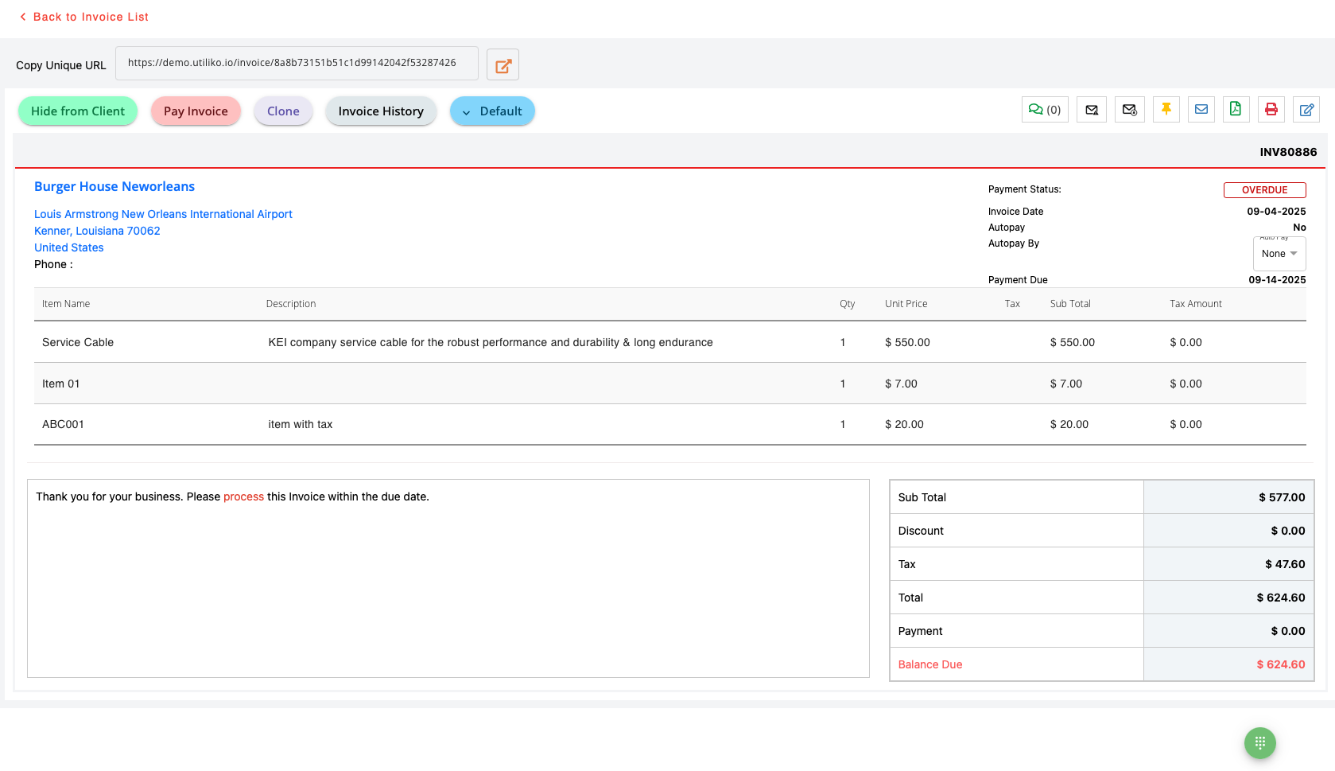Edit the invoice with the pencil icon

point(1306,110)
